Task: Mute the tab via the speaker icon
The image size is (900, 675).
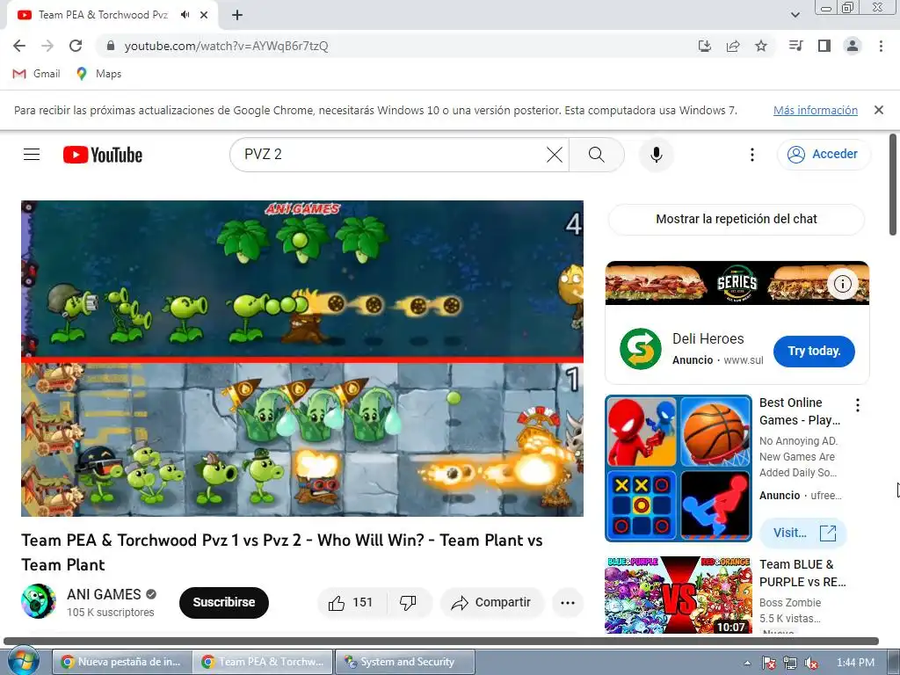Action: click(x=185, y=15)
